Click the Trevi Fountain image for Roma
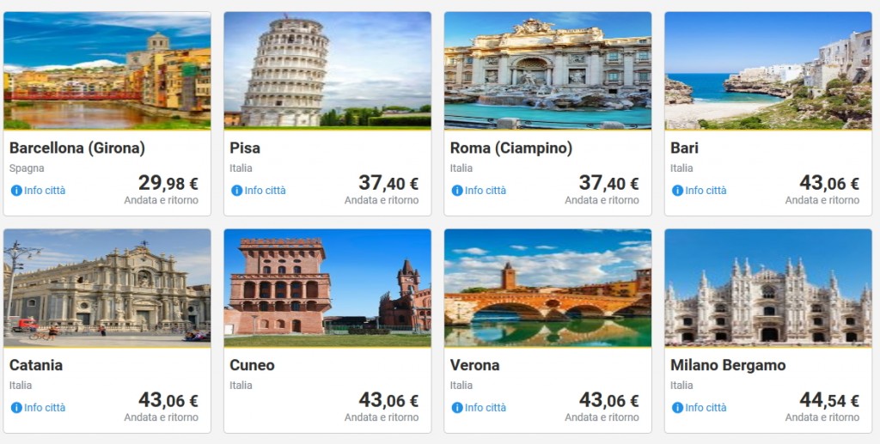The height and width of the screenshot is (444, 880). [547, 70]
